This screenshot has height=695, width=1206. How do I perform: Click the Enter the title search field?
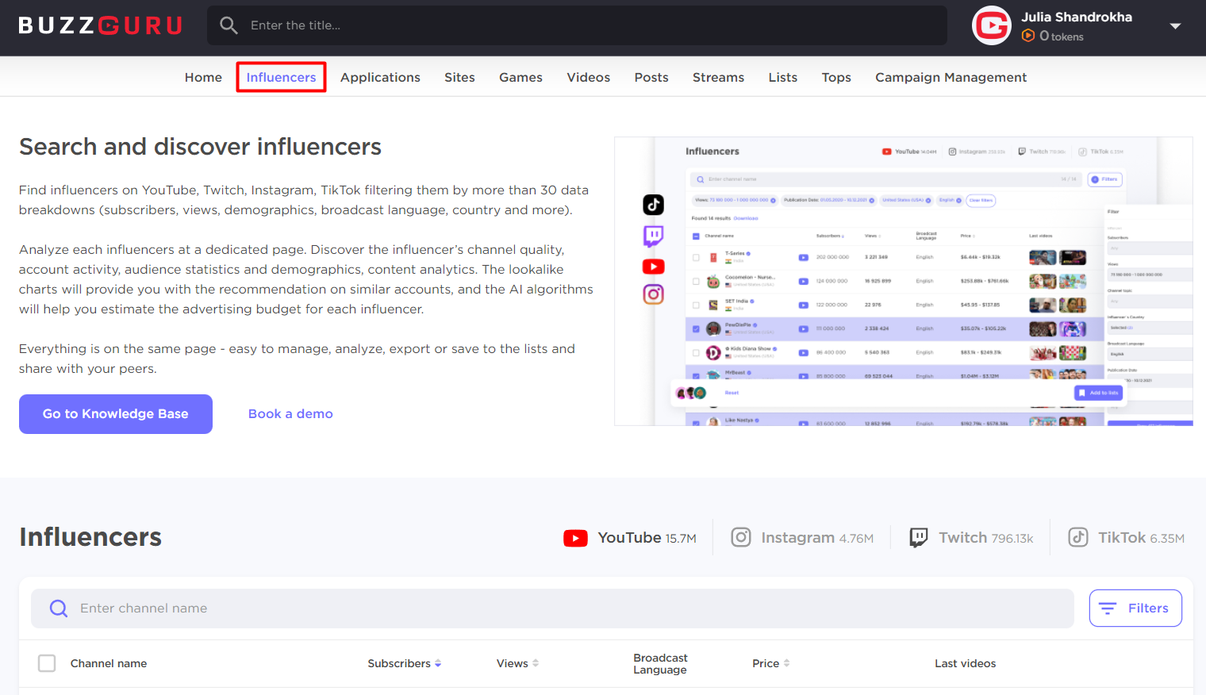coord(577,25)
